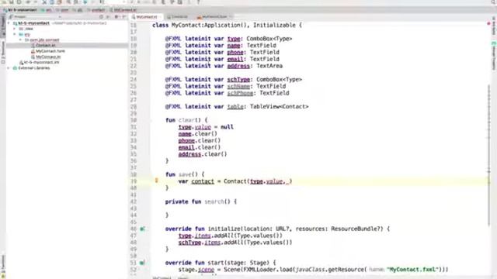Open the Project panel settings gear
This screenshot has width=497, height=279.
pyautogui.click(x=116, y=17)
